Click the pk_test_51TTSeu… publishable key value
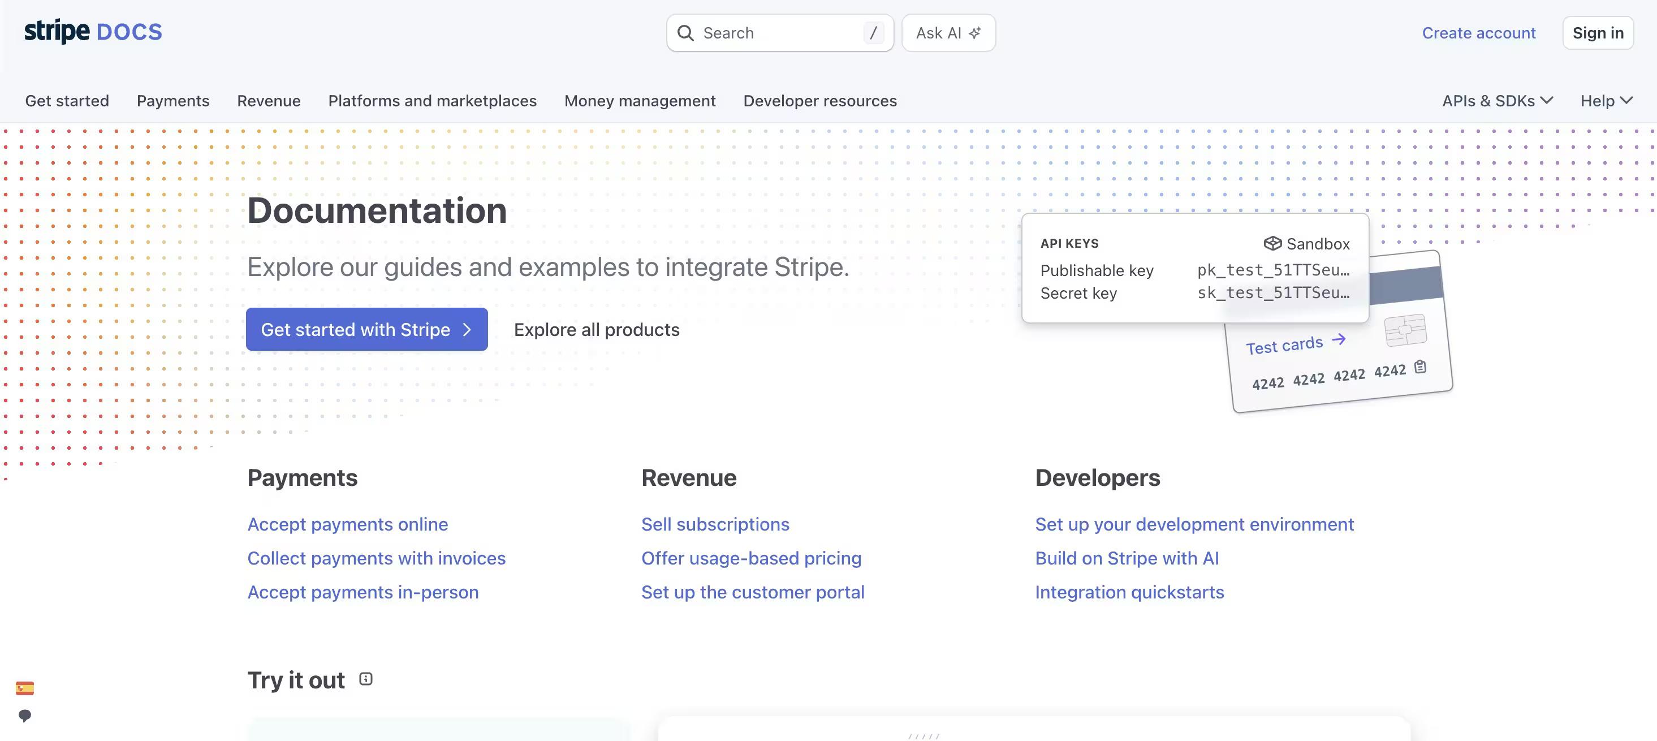 point(1274,270)
